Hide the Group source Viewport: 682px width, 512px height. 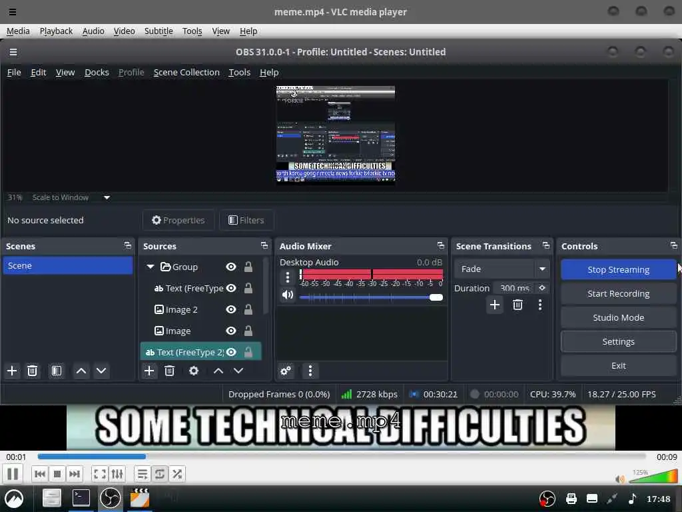pos(231,267)
